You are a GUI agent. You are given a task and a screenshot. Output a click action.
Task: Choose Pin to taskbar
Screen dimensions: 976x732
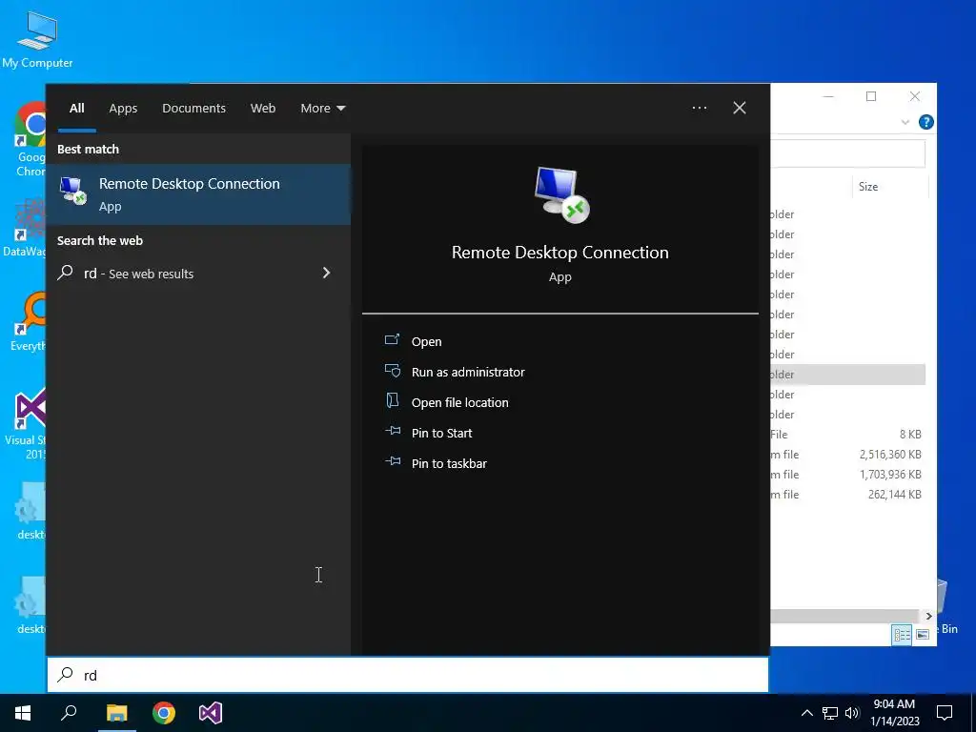click(450, 464)
